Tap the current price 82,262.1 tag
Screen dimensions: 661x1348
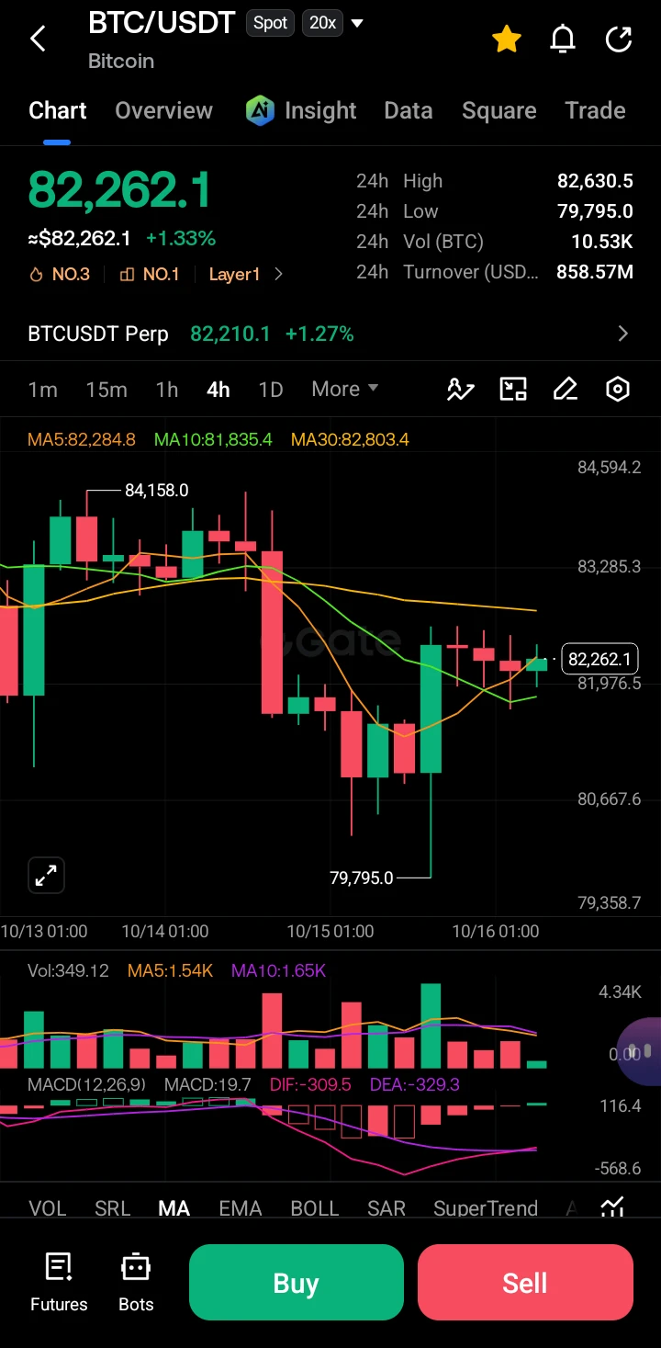point(599,659)
